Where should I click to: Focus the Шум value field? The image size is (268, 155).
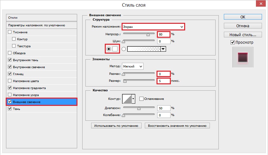[x=164, y=41]
